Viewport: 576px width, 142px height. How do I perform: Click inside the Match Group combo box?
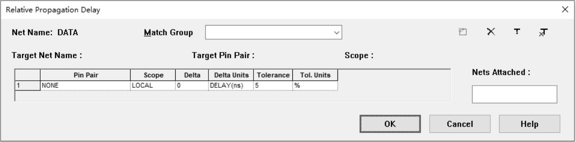pos(274,32)
